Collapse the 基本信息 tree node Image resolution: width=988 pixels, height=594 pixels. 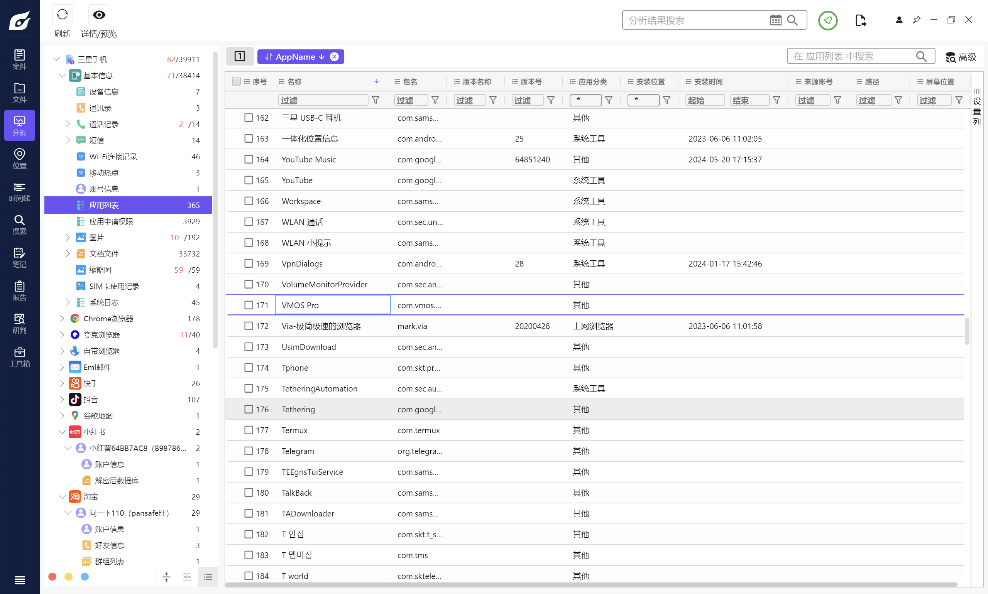pyautogui.click(x=62, y=76)
